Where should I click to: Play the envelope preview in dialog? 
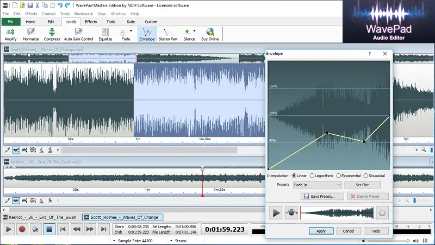tap(276, 213)
